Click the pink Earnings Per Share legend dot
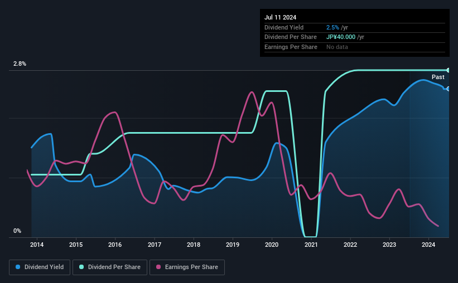Screen dimensions: 458x283 [x=158, y=267]
